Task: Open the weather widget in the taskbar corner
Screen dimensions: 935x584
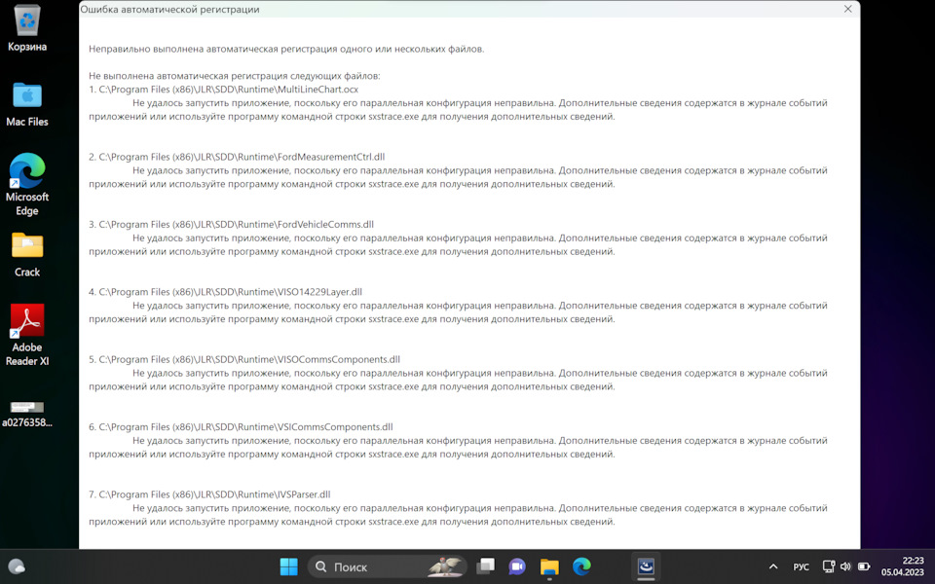Action: (x=17, y=566)
